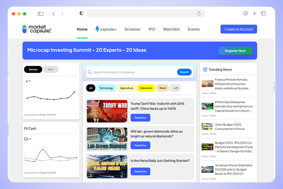Open the Tariff War article thumbnail
The width and height of the screenshot is (283, 189).
(107, 111)
